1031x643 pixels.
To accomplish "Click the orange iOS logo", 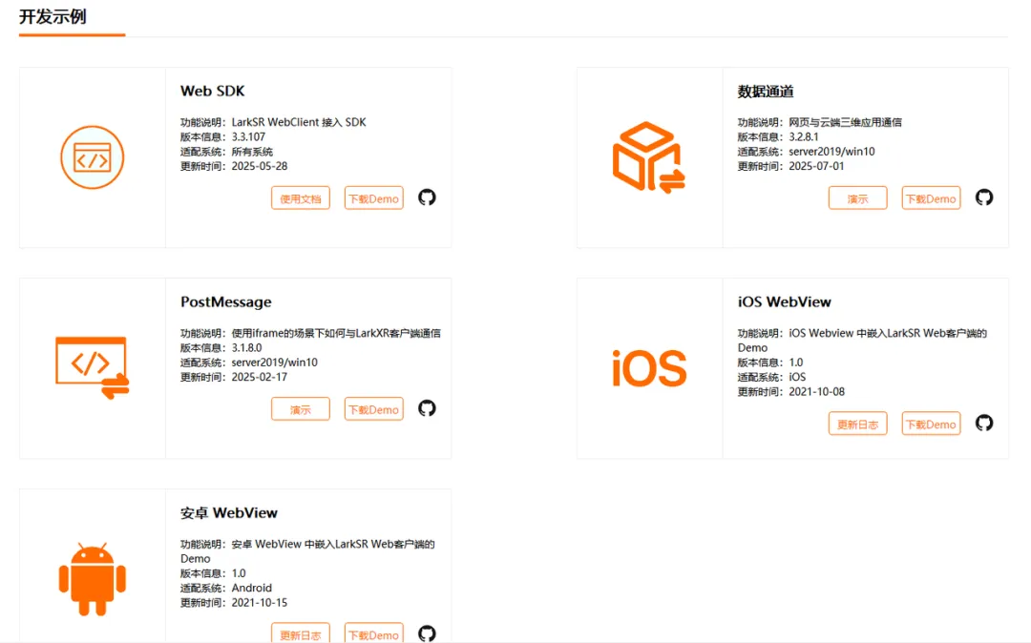I will point(649,368).
